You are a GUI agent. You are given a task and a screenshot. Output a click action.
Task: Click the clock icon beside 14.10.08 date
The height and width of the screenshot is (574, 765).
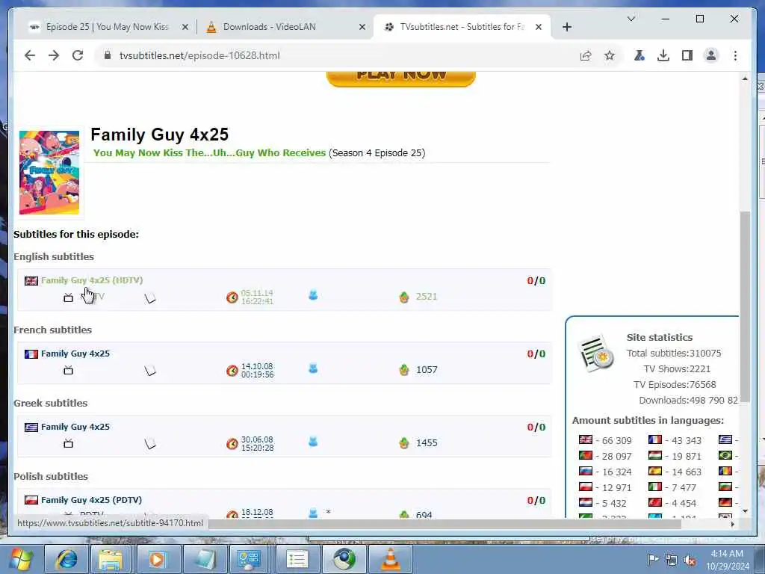coord(232,371)
